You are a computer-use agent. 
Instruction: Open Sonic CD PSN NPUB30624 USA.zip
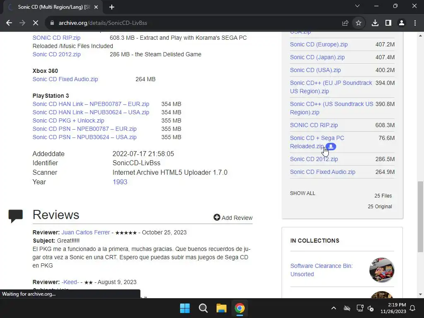(x=84, y=137)
